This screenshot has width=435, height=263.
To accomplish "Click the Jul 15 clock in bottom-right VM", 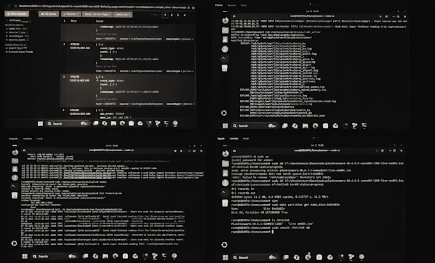I will (x=317, y=145).
